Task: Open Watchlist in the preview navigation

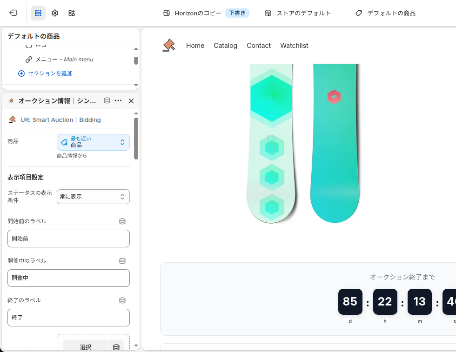Action: [x=294, y=46]
